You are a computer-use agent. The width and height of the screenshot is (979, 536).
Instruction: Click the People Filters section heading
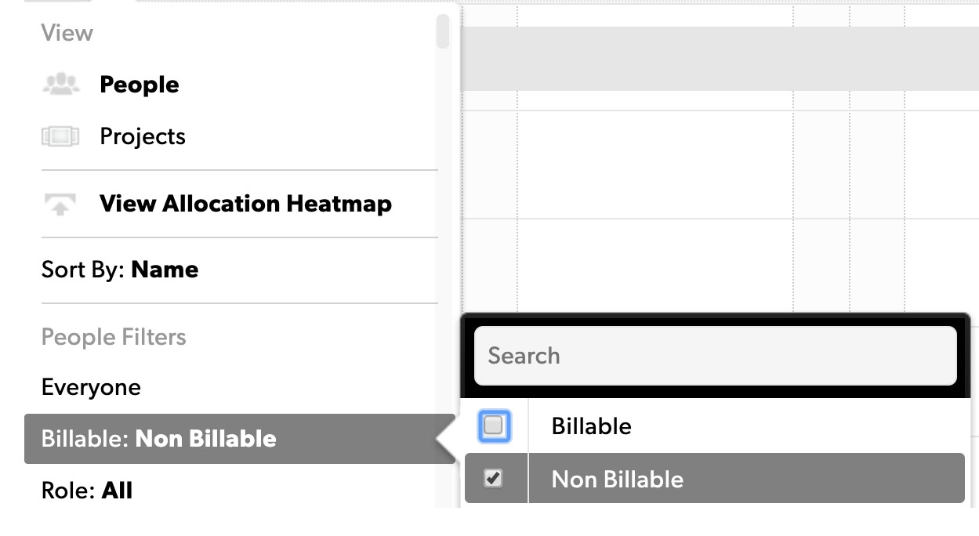pyautogui.click(x=114, y=337)
